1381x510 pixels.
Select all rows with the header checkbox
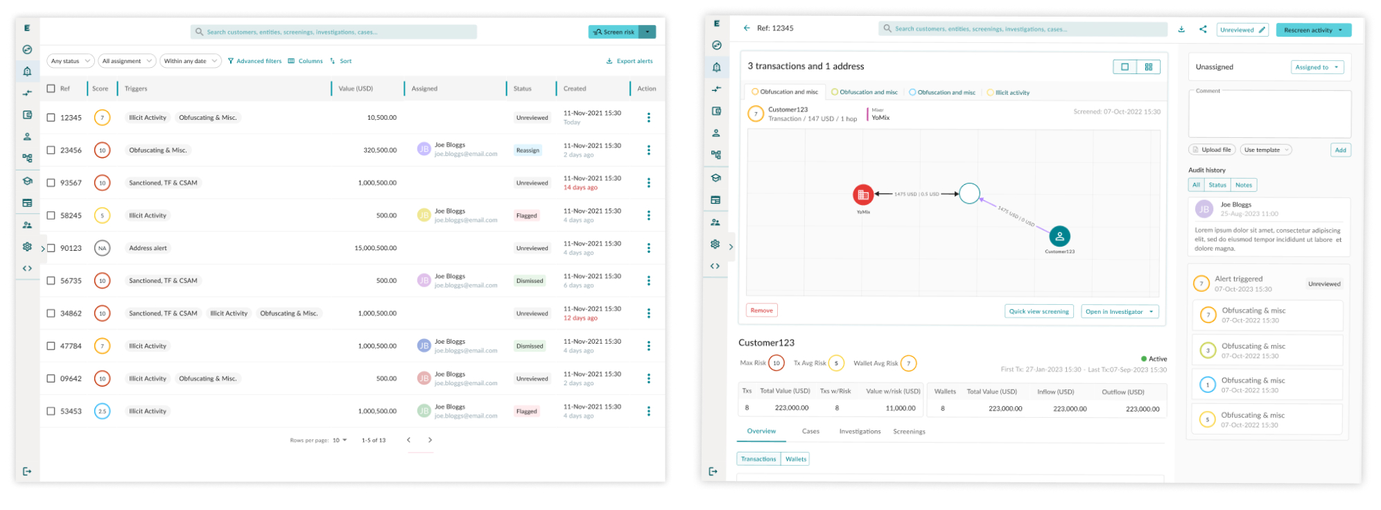(x=51, y=89)
